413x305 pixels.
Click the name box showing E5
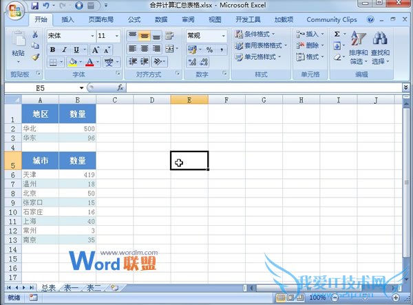(41, 88)
